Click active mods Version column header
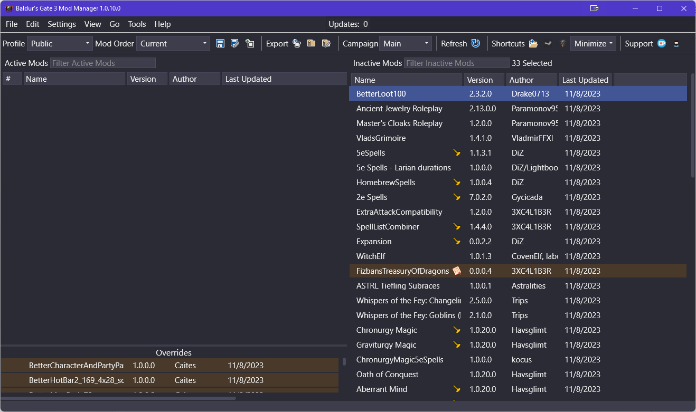 tap(147, 79)
